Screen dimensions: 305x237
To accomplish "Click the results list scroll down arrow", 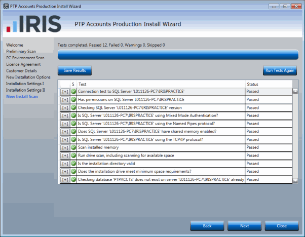I will pyautogui.click(x=295, y=181).
